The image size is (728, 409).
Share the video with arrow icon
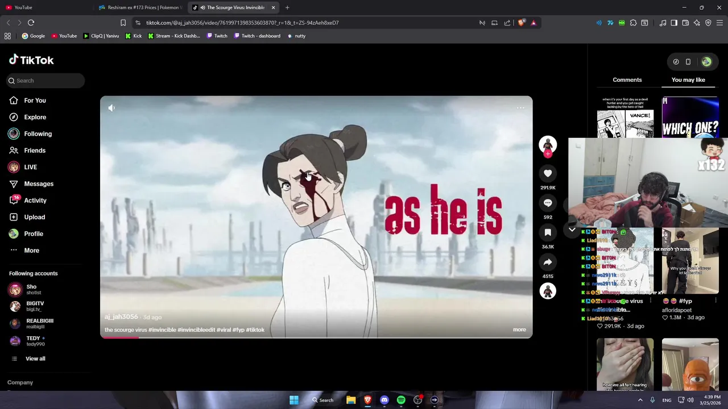click(548, 262)
